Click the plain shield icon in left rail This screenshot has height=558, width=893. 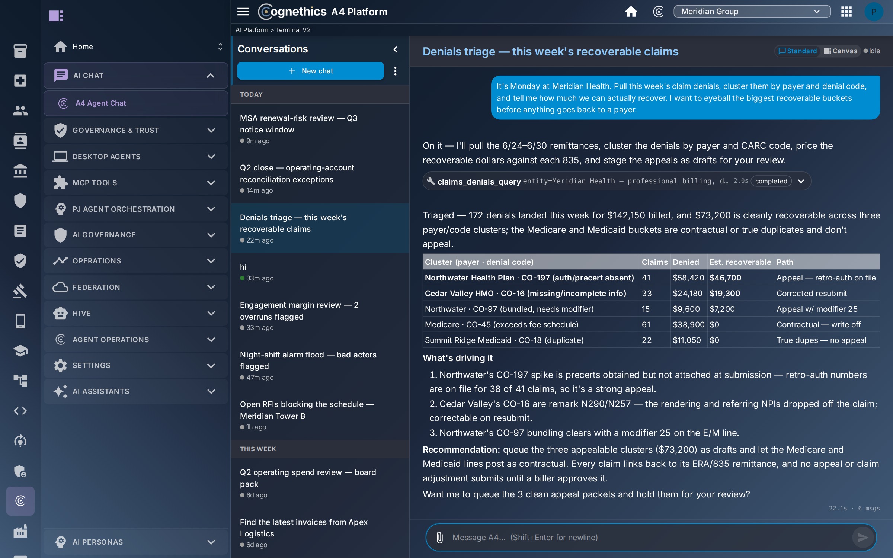click(20, 201)
